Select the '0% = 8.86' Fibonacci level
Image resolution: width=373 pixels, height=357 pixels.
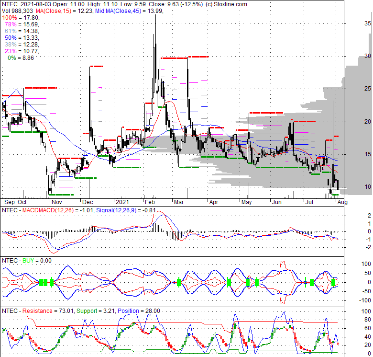click(x=21, y=58)
